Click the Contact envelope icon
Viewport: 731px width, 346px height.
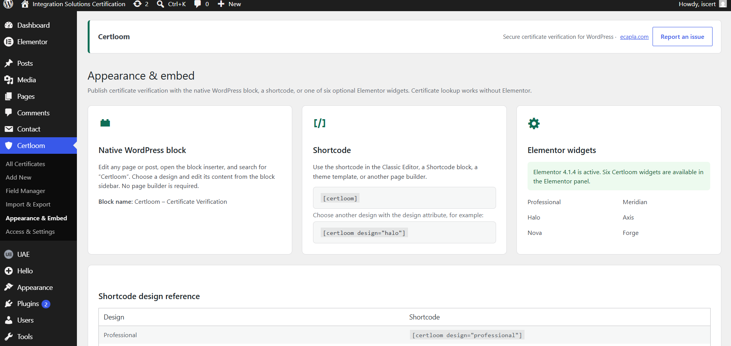[x=9, y=129]
